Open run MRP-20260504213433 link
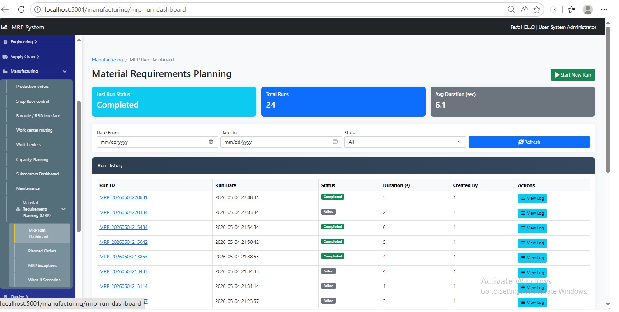The width and height of the screenshot is (619, 312). [123, 271]
